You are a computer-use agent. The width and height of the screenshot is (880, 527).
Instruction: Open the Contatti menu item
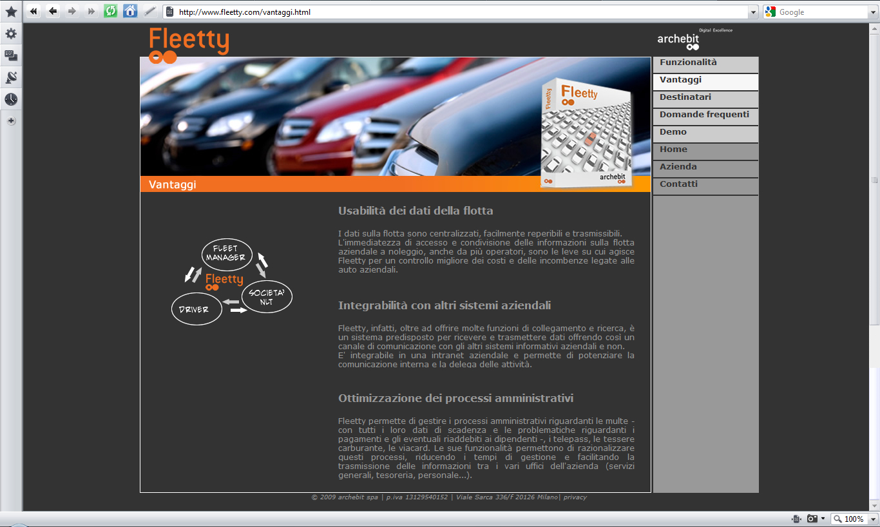[x=705, y=186]
